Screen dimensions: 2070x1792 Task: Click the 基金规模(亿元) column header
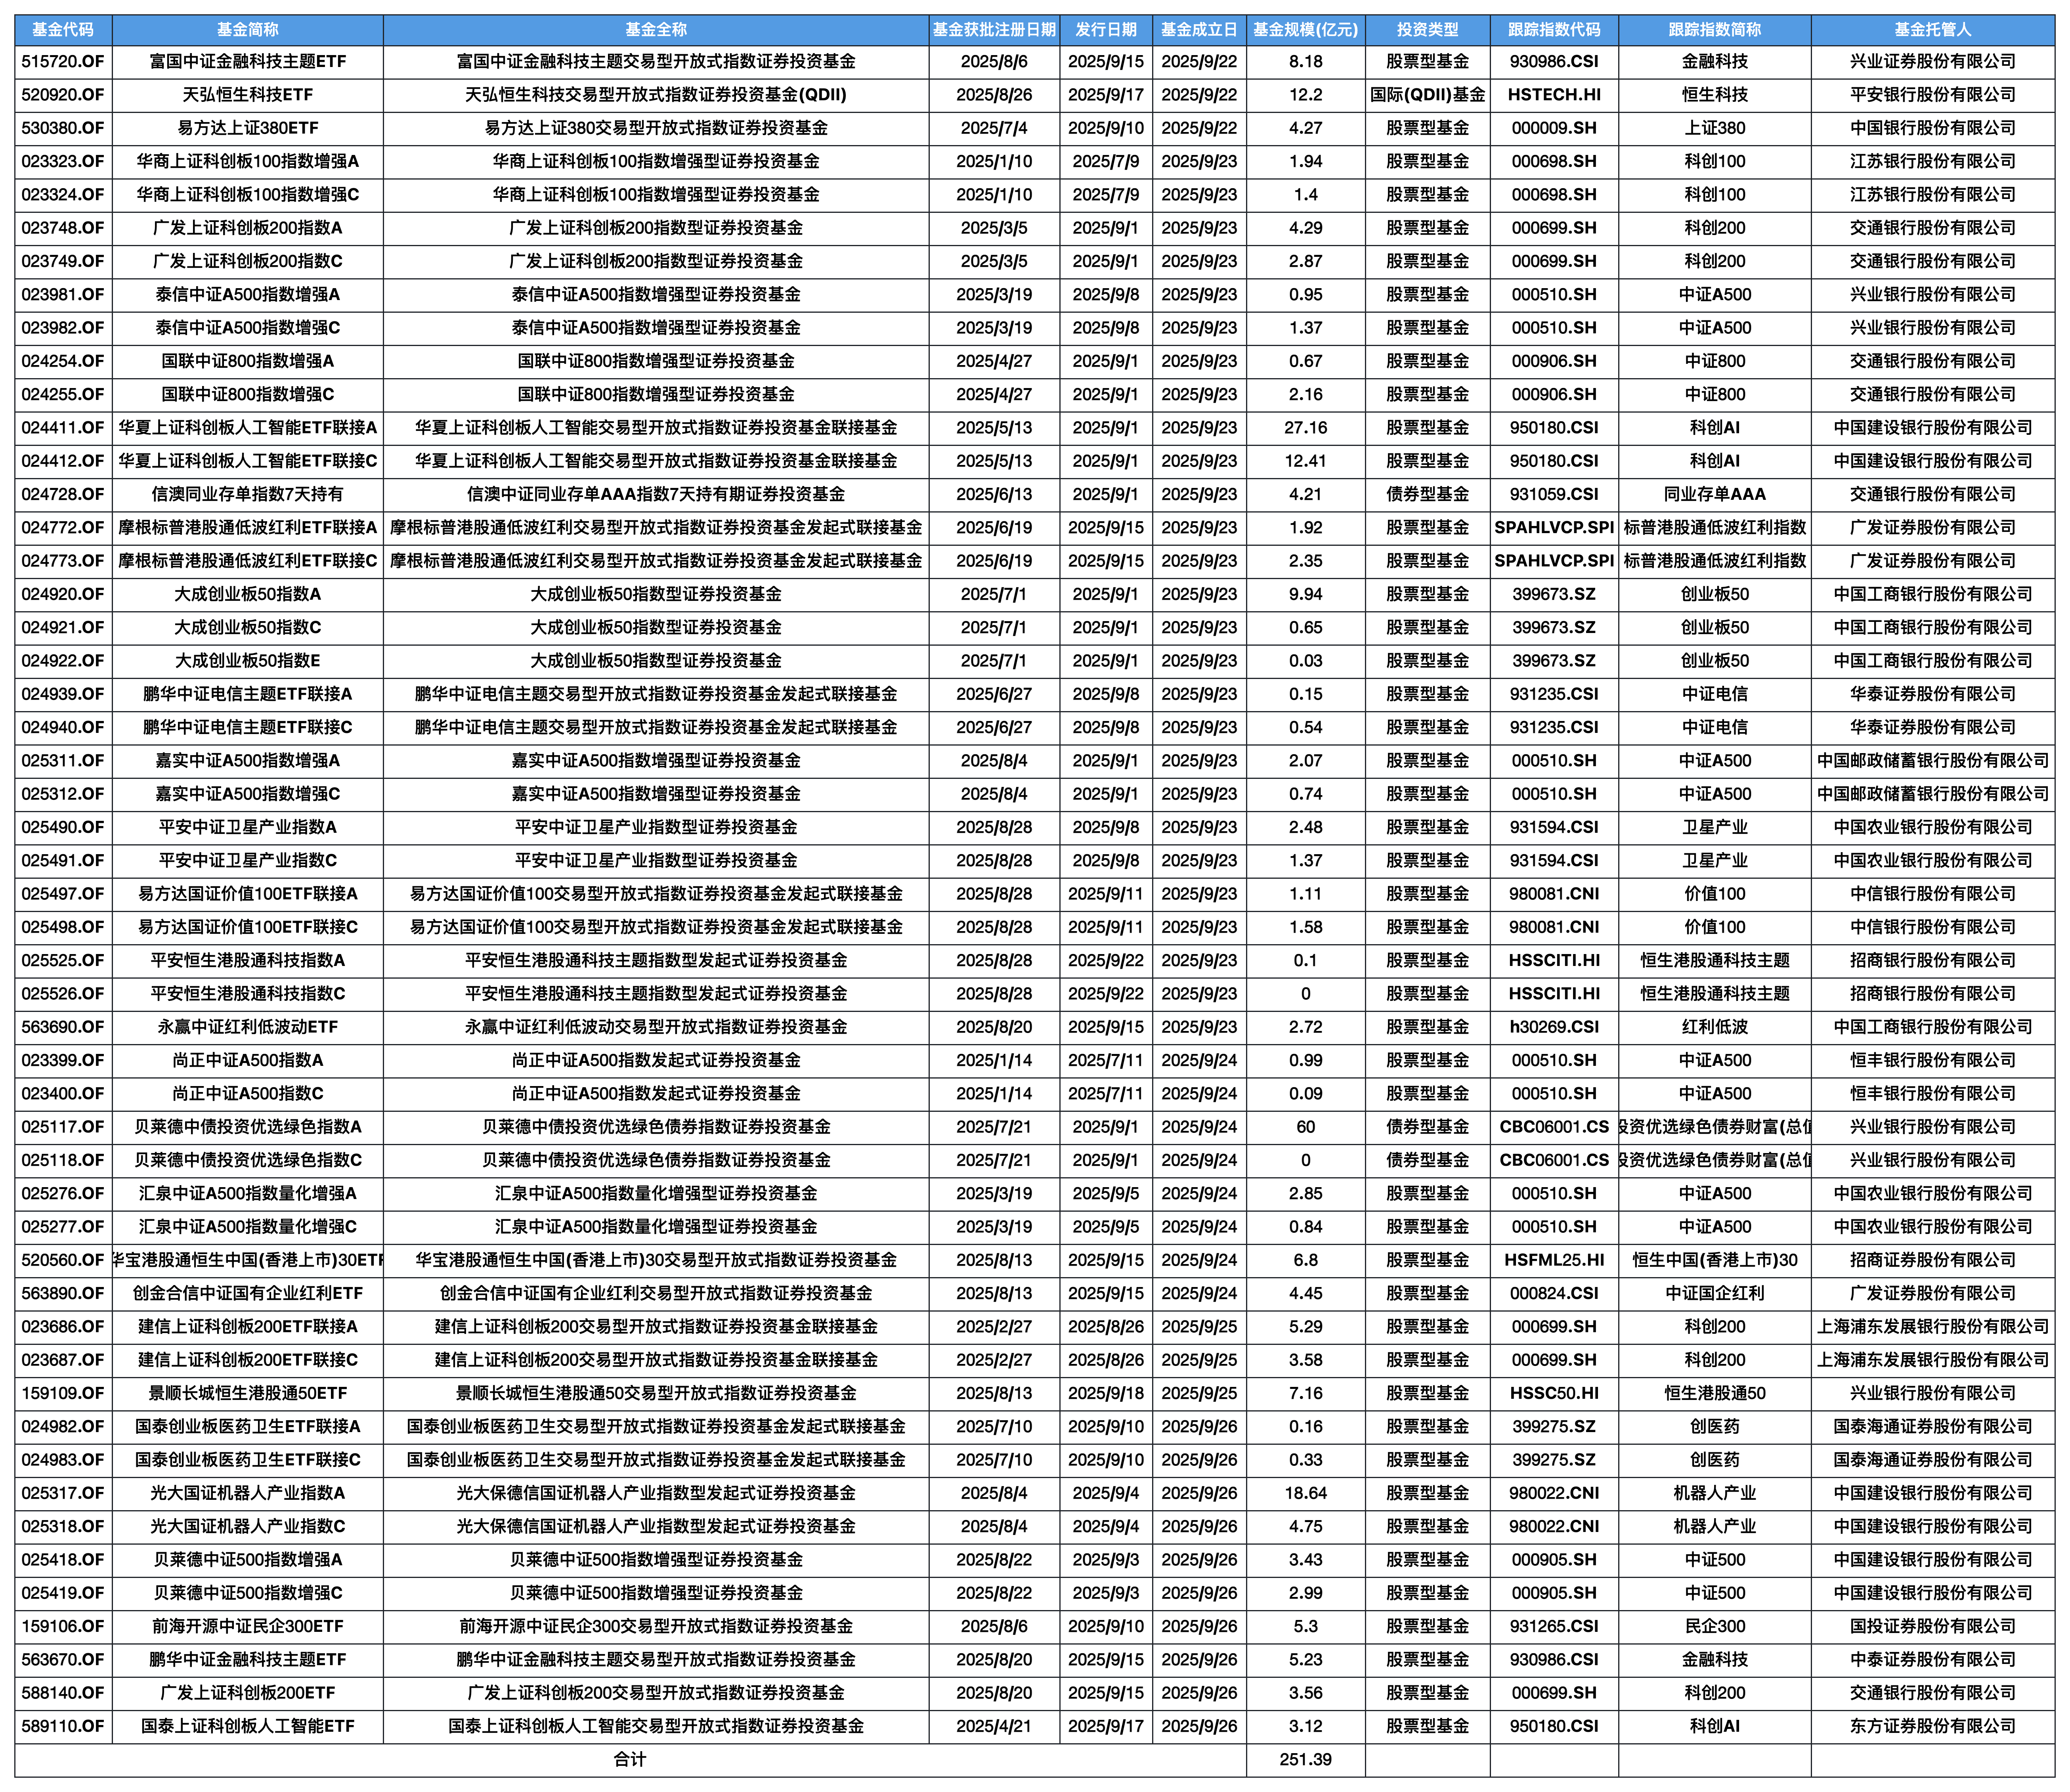[1305, 30]
